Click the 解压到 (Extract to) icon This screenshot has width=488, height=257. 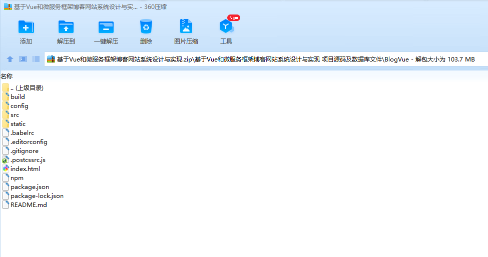point(66,27)
